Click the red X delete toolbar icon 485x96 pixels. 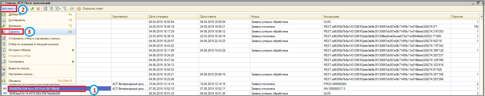tap(38, 9)
